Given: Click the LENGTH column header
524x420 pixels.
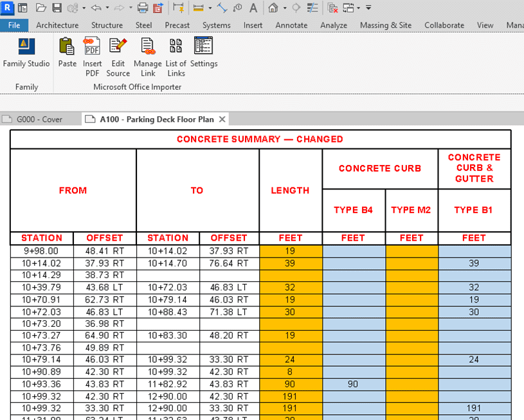Looking at the screenshot, I should 290,190.
